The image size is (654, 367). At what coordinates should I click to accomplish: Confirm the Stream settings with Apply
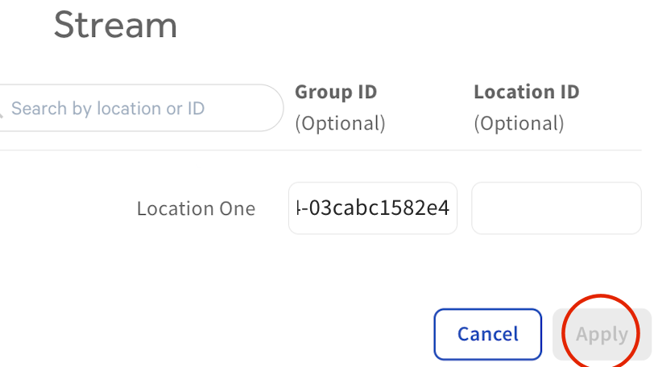pyautogui.click(x=601, y=334)
